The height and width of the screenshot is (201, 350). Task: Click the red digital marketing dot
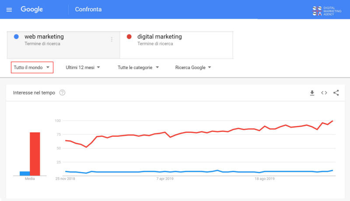point(129,37)
